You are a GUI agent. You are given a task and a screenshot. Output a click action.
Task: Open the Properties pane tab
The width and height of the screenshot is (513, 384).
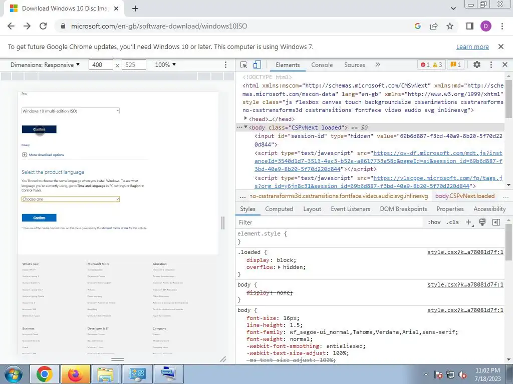450,209
